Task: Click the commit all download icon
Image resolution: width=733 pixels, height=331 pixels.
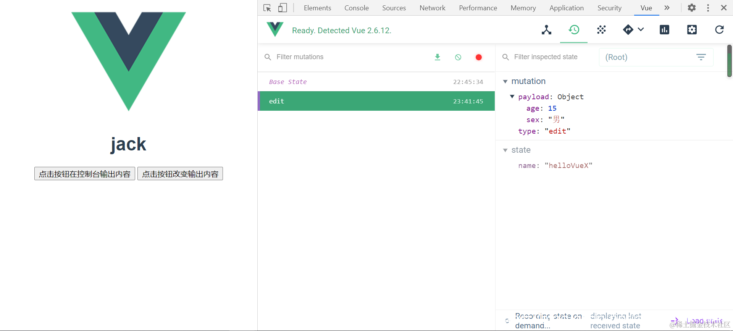Action: [x=438, y=57]
